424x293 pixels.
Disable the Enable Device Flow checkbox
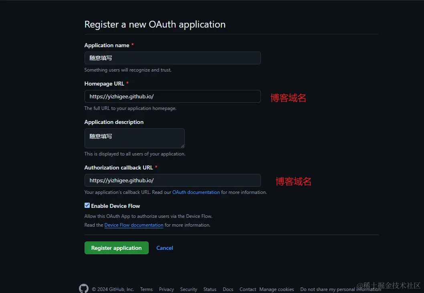[x=87, y=205]
